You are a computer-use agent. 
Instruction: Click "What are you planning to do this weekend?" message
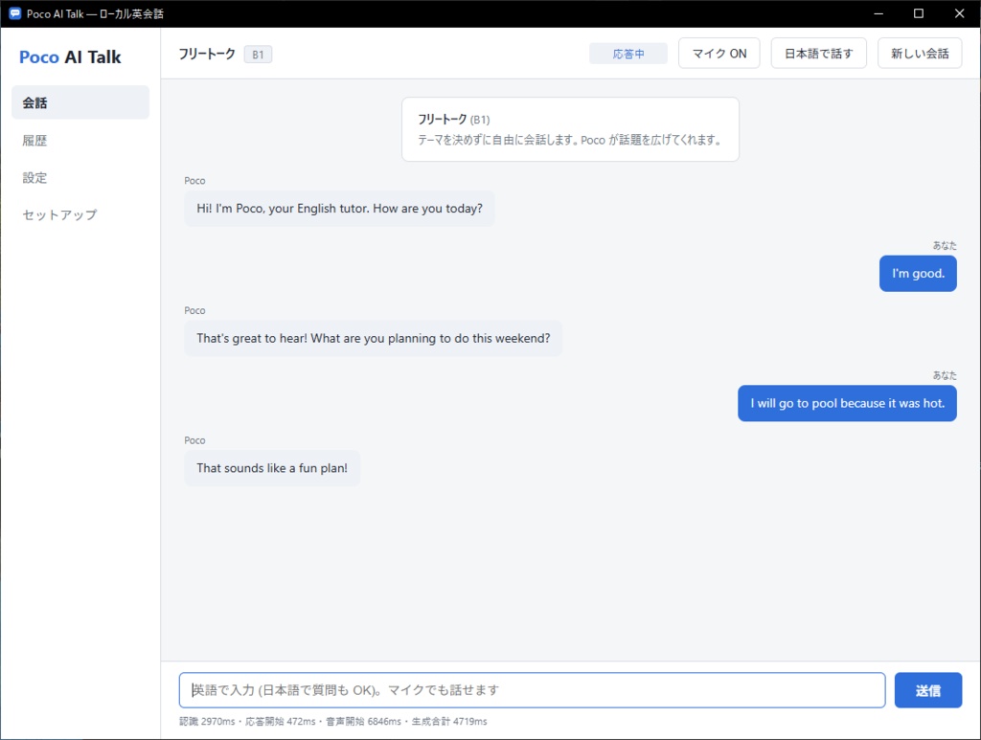[373, 338]
